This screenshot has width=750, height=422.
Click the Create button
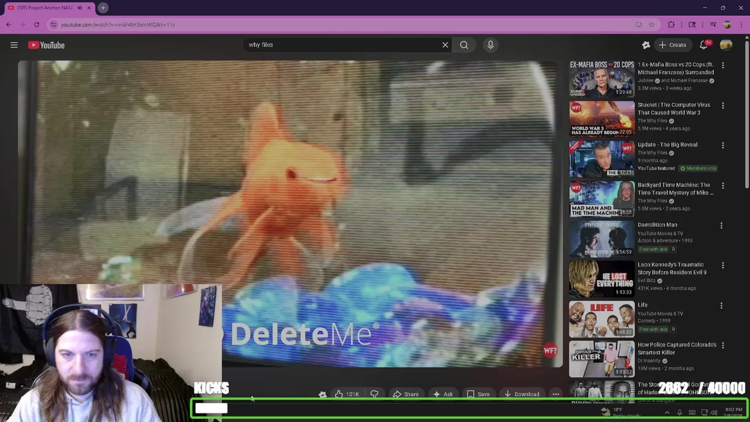click(x=672, y=45)
